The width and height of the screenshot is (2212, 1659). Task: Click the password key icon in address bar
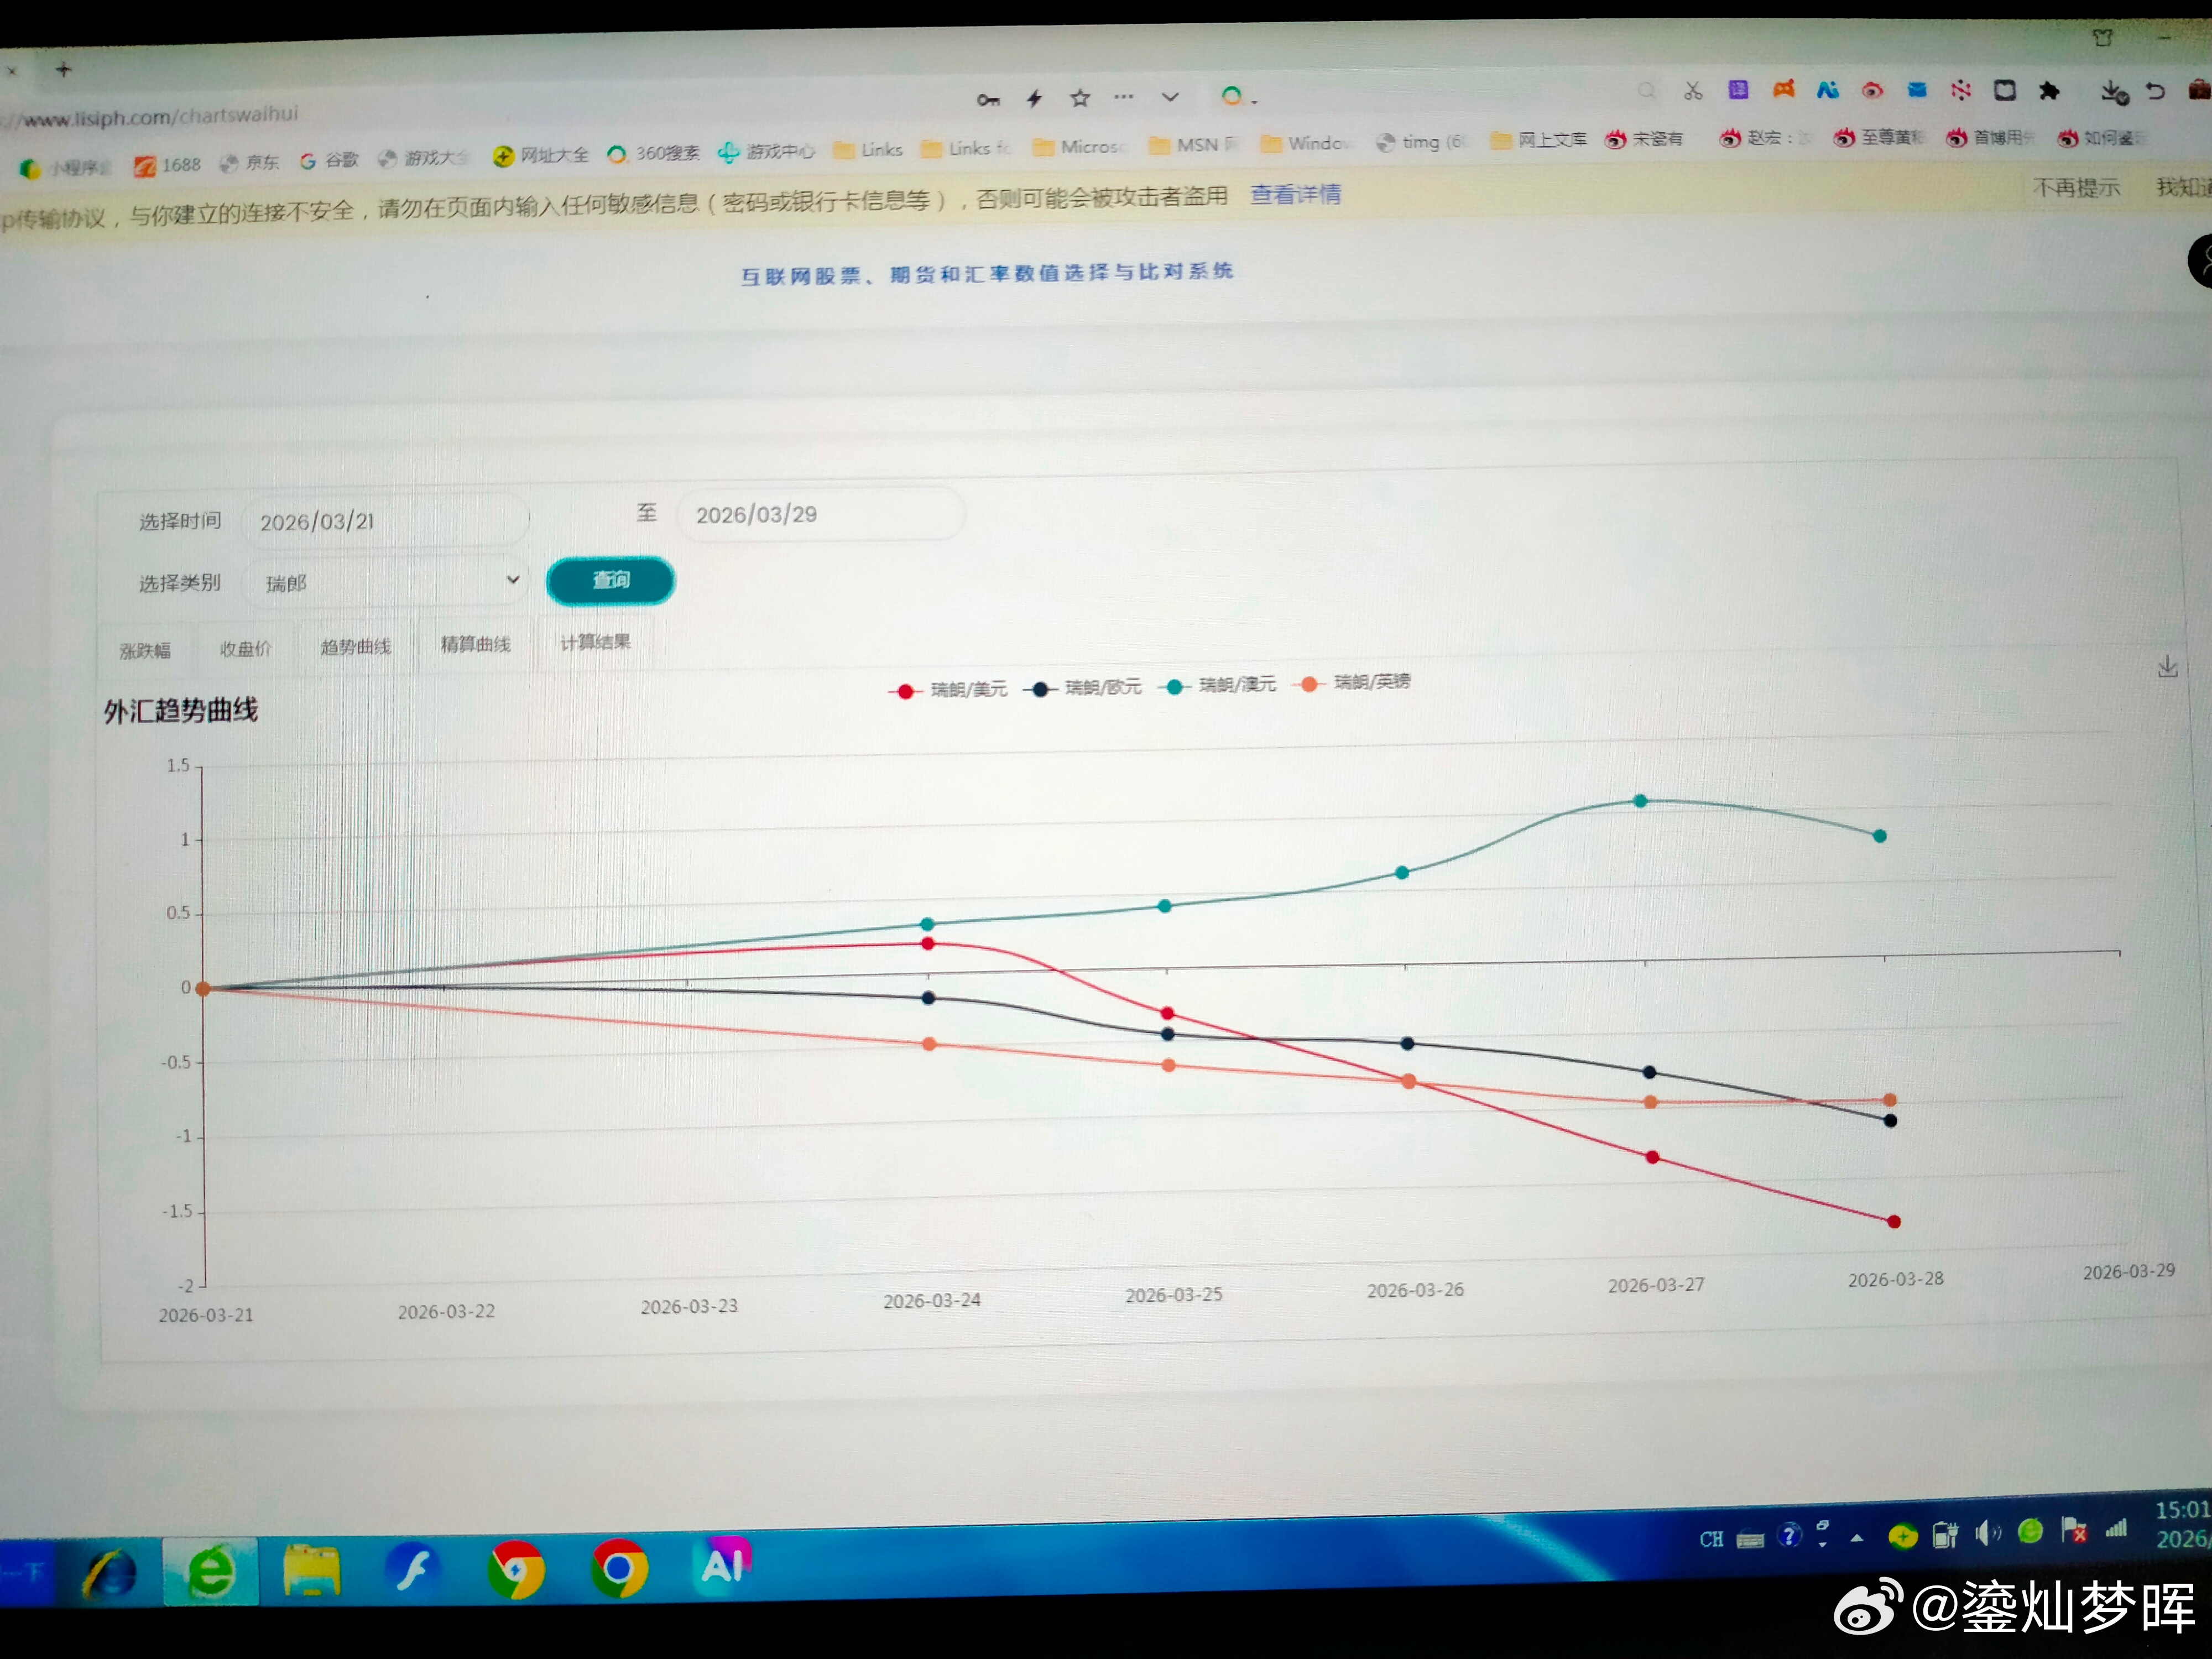pyautogui.click(x=988, y=99)
